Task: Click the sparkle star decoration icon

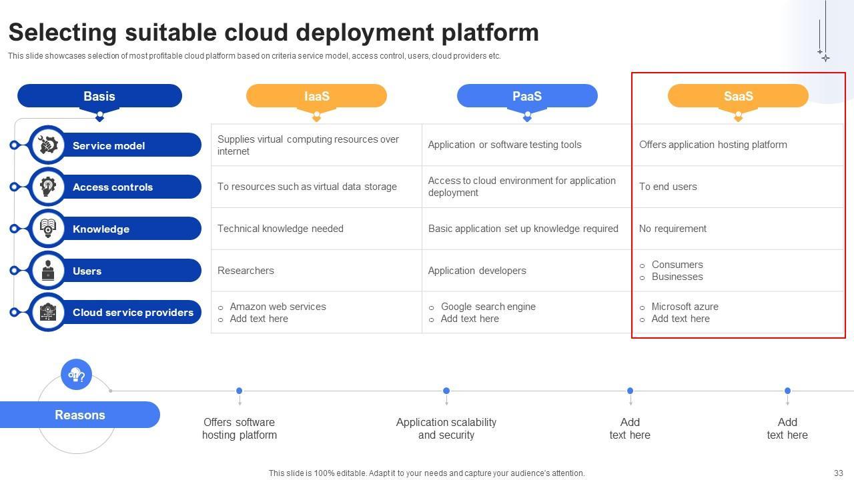Action: pyautogui.click(x=825, y=57)
